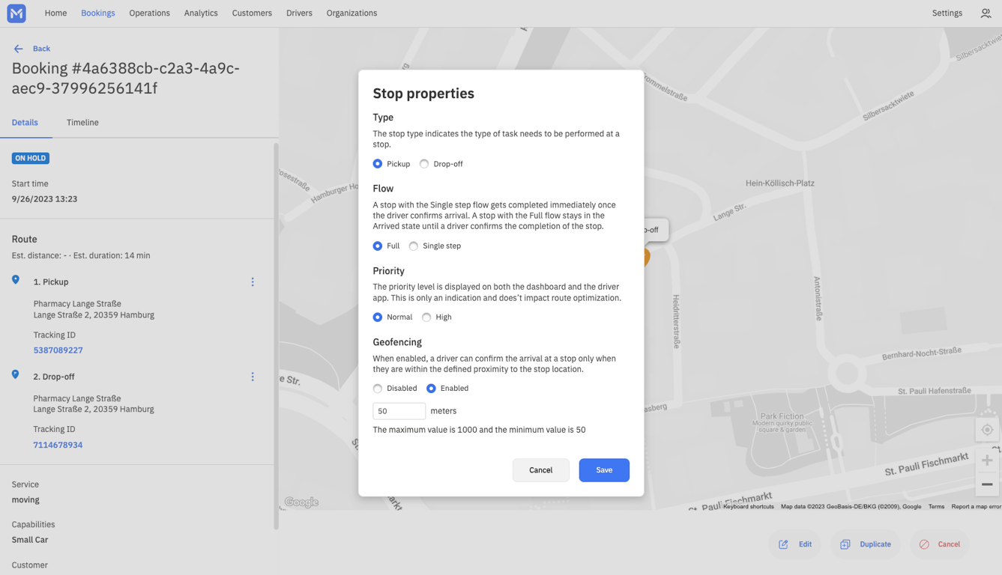This screenshot has width=1002, height=575.
Task: Click the Edit booking button
Action: click(794, 544)
